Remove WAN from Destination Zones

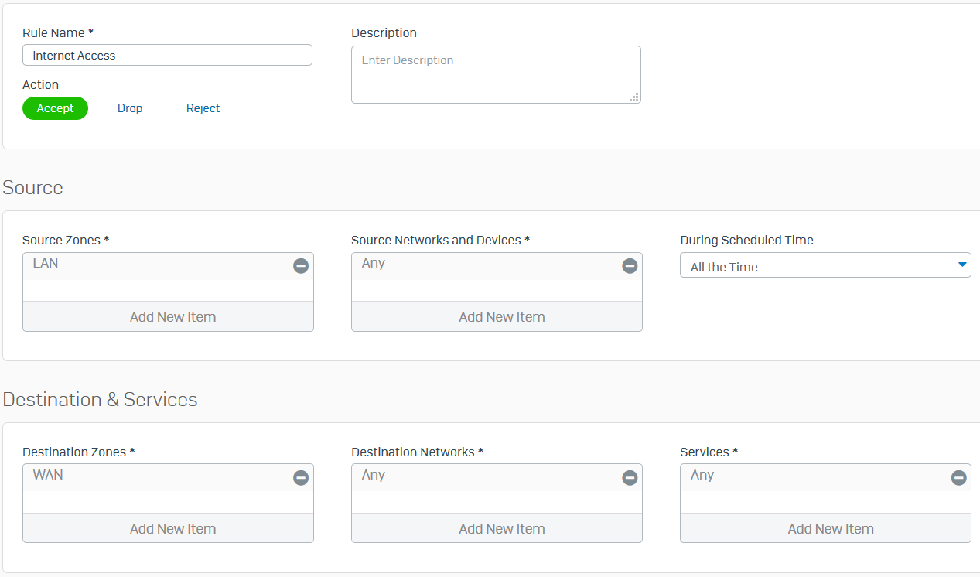click(300, 477)
